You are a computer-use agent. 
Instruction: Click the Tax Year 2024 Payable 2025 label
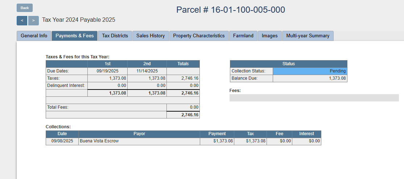pyautogui.click(x=79, y=20)
